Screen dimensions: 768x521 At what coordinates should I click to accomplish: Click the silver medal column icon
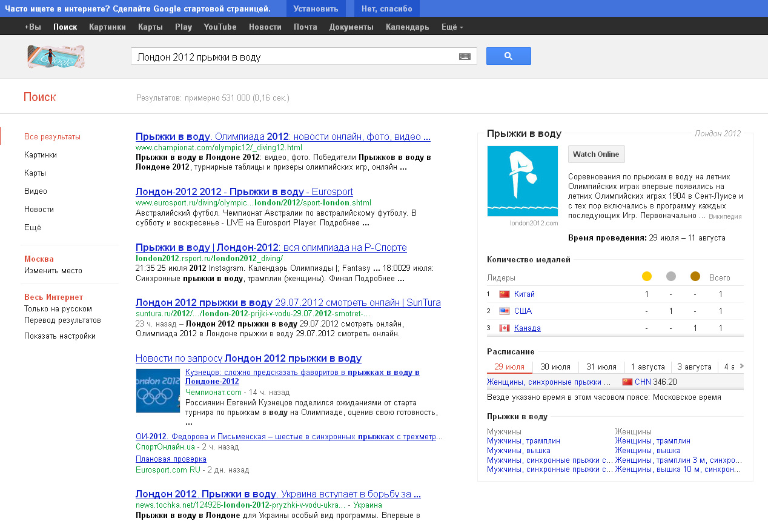point(671,276)
